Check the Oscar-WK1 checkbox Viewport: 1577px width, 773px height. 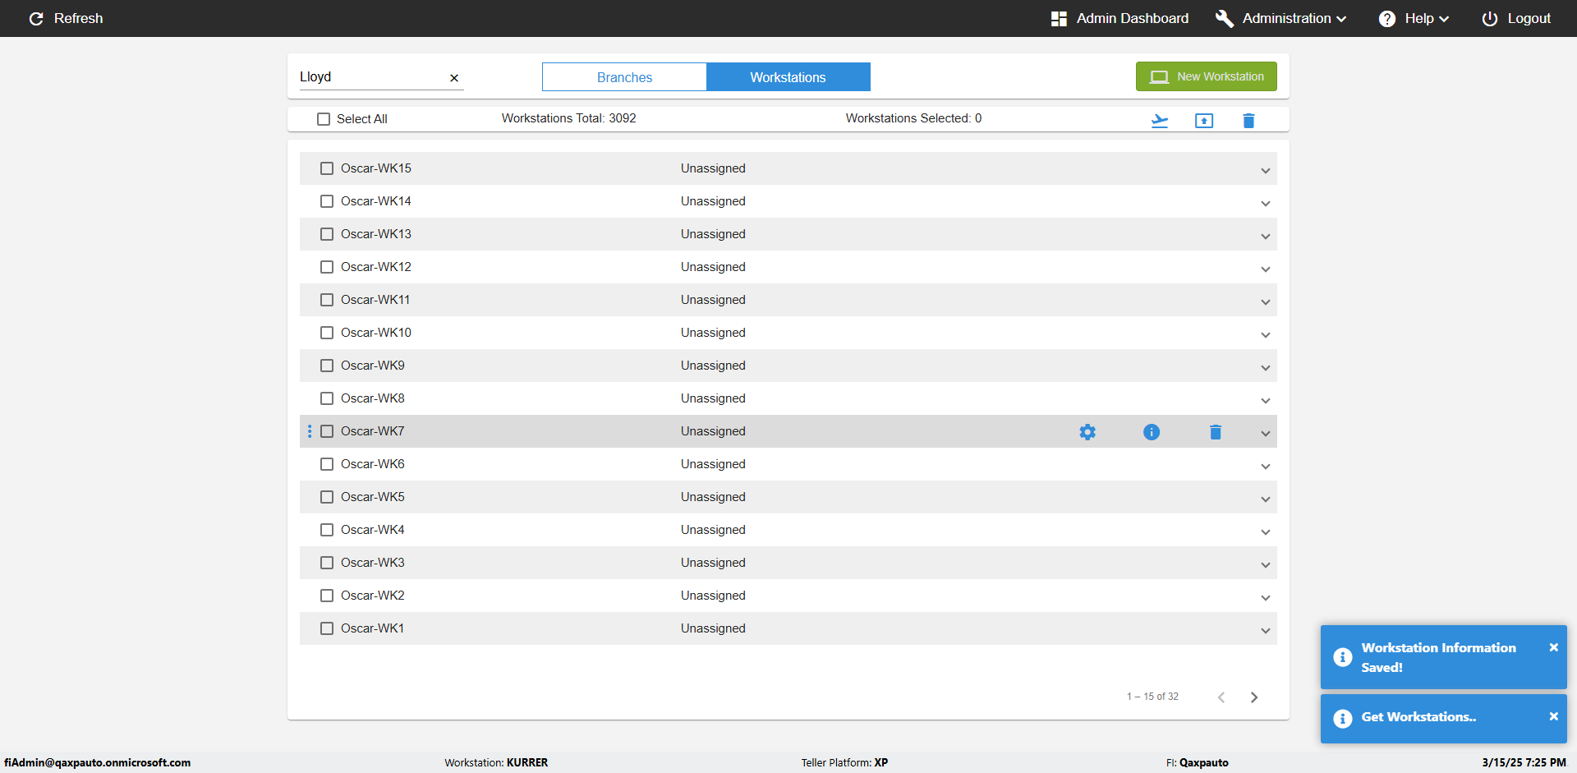(x=327, y=628)
